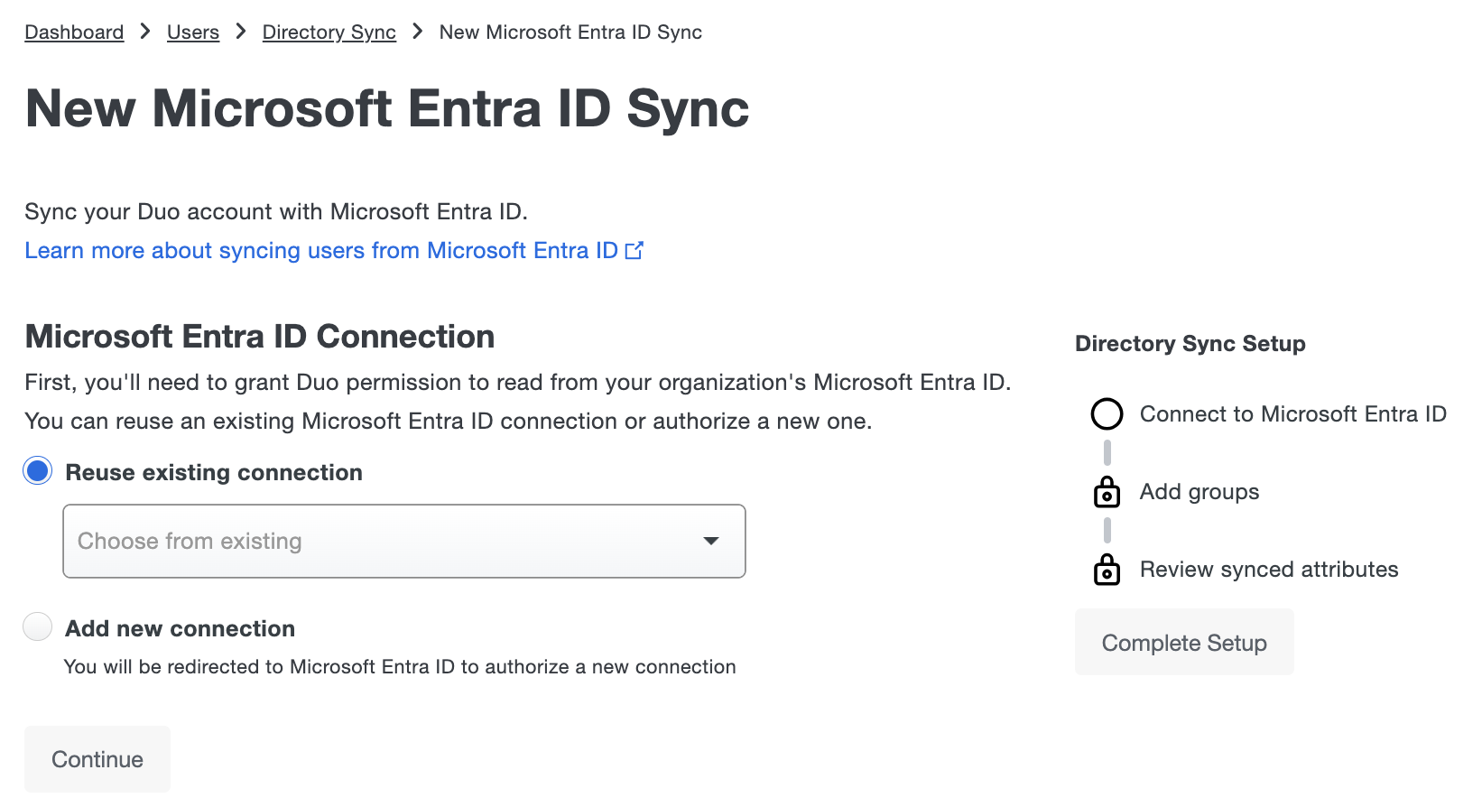Open the Dashboard breadcrumb link
The height and width of the screenshot is (807, 1482).
click(x=74, y=32)
